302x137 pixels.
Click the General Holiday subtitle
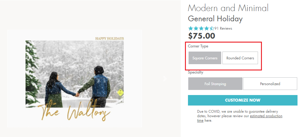point(215,19)
